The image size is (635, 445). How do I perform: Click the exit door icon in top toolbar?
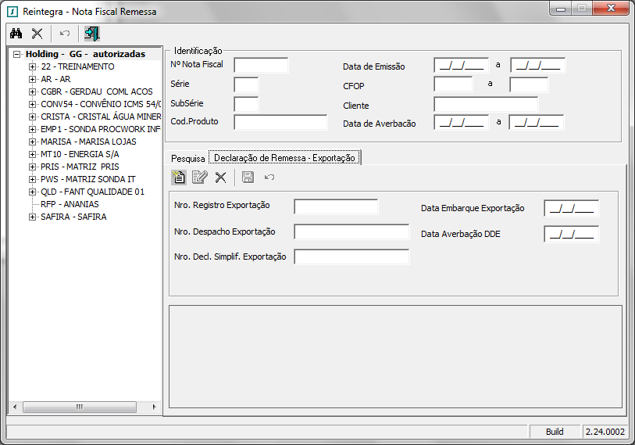pos(92,34)
